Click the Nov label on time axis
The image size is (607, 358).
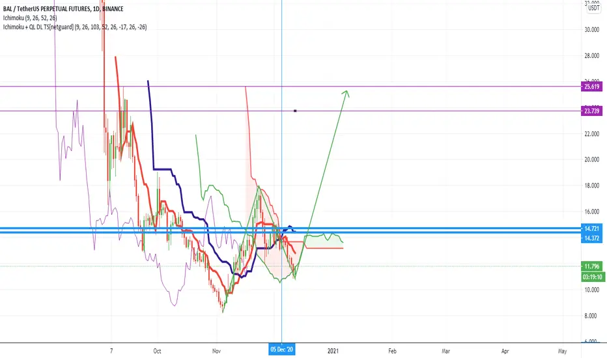pos(217,351)
